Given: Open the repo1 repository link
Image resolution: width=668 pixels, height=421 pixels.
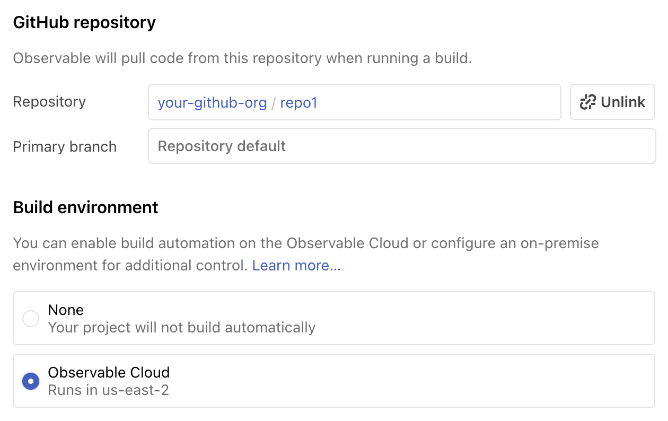Looking at the screenshot, I should pos(298,102).
